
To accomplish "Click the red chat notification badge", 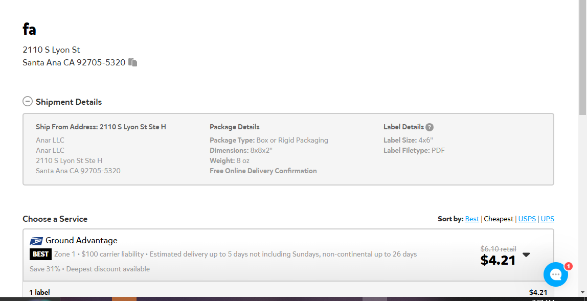I will coord(568,267).
